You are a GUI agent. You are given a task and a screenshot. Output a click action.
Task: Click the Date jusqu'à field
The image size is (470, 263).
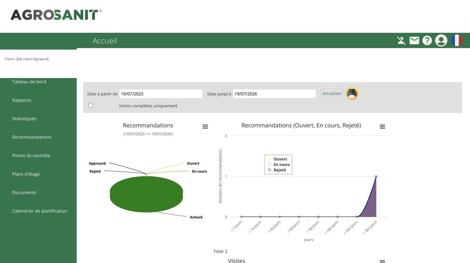point(275,94)
